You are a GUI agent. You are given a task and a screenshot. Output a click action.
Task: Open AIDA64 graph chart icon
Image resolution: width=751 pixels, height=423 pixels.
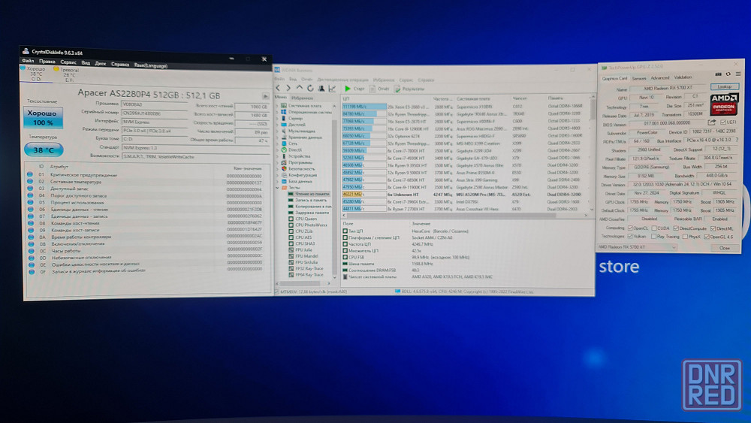click(x=333, y=88)
